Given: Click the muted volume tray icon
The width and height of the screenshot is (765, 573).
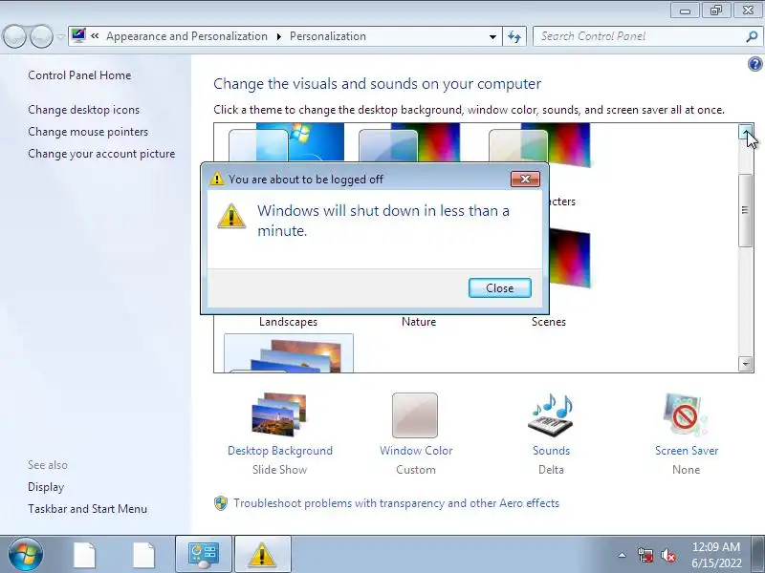Looking at the screenshot, I should [668, 555].
